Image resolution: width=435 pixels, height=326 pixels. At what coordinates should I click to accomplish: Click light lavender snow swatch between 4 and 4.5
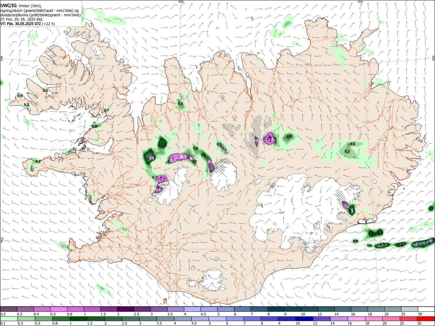coord(192,309)
